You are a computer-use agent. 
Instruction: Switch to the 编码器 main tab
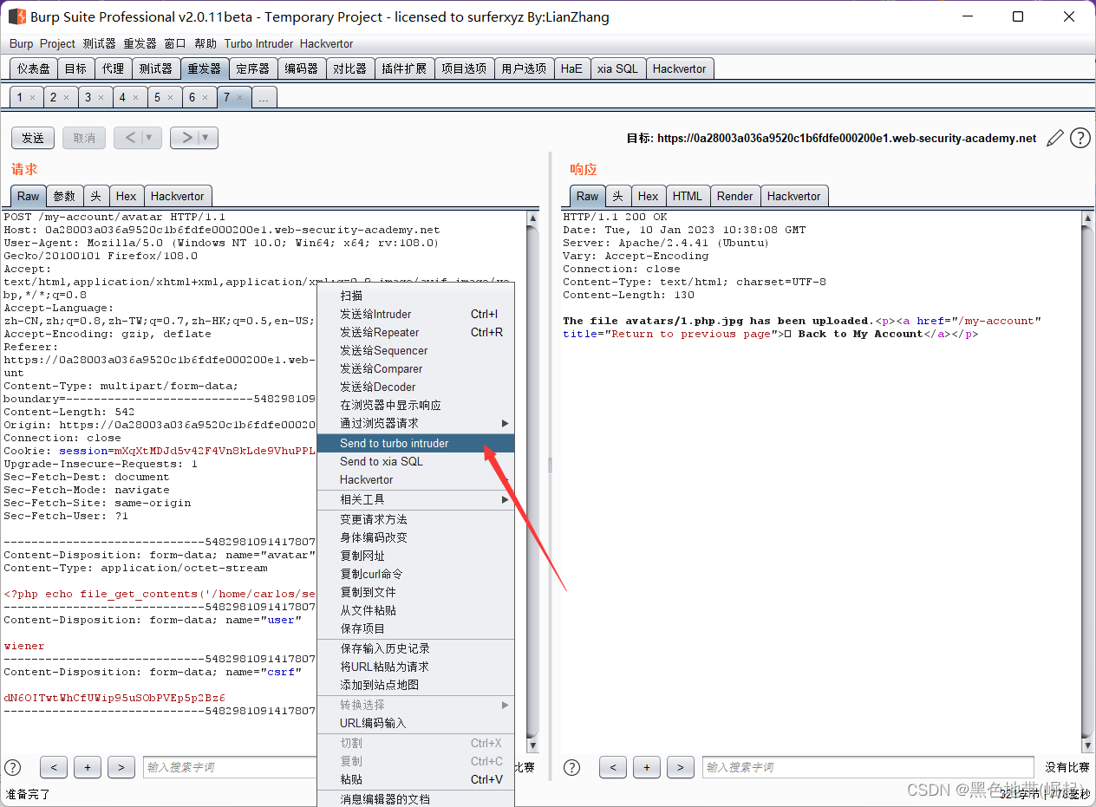click(x=302, y=68)
